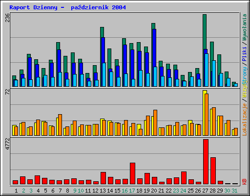Click the day label 21 on the x-axis
250x196 pixels.
[161, 191]
